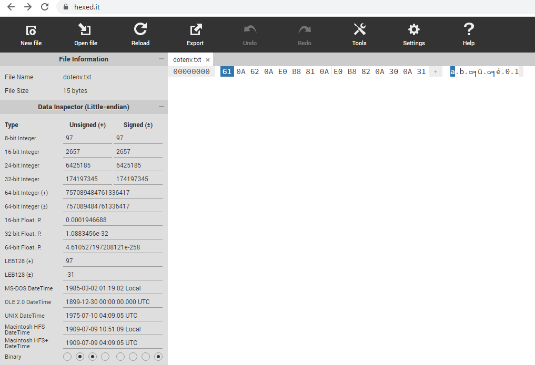
Task: Click the UNIX DateTime value field
Action: coord(113,316)
